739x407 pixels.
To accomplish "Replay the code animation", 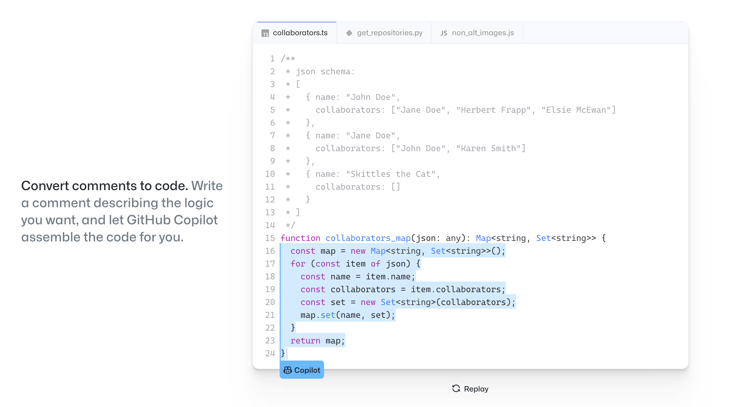I will 470,389.
